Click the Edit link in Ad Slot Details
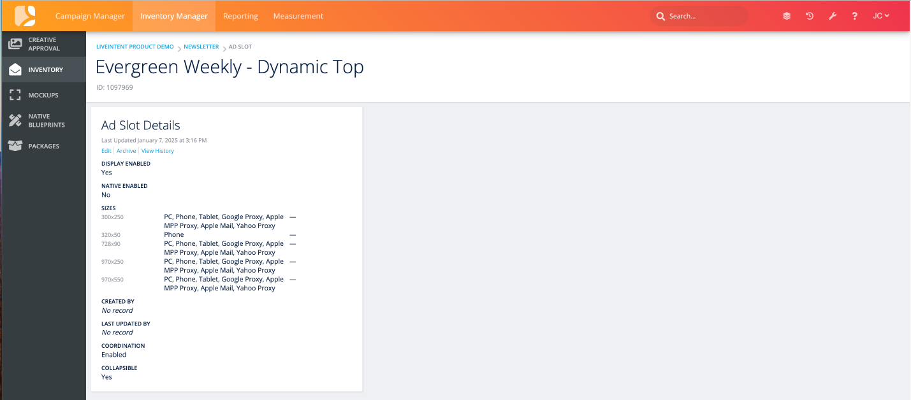 click(x=106, y=151)
